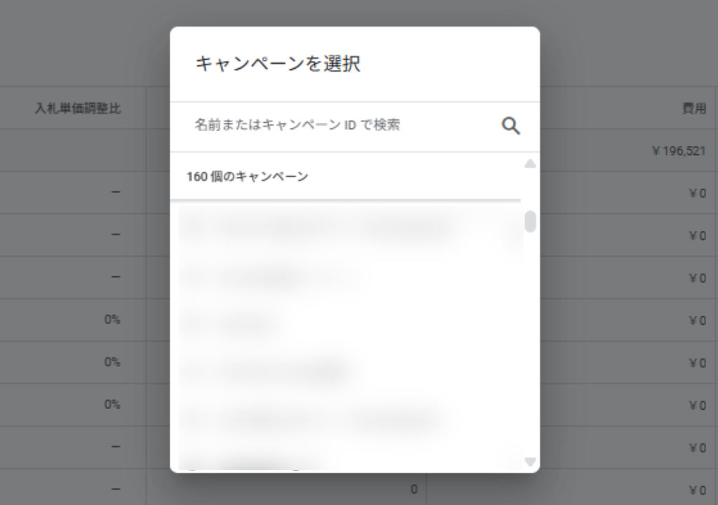
Task: Click the '費用' column header in background table
Action: 694,108
